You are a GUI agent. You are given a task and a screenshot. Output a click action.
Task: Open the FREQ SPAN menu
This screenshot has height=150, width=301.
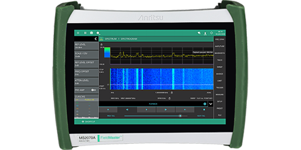[219, 39]
